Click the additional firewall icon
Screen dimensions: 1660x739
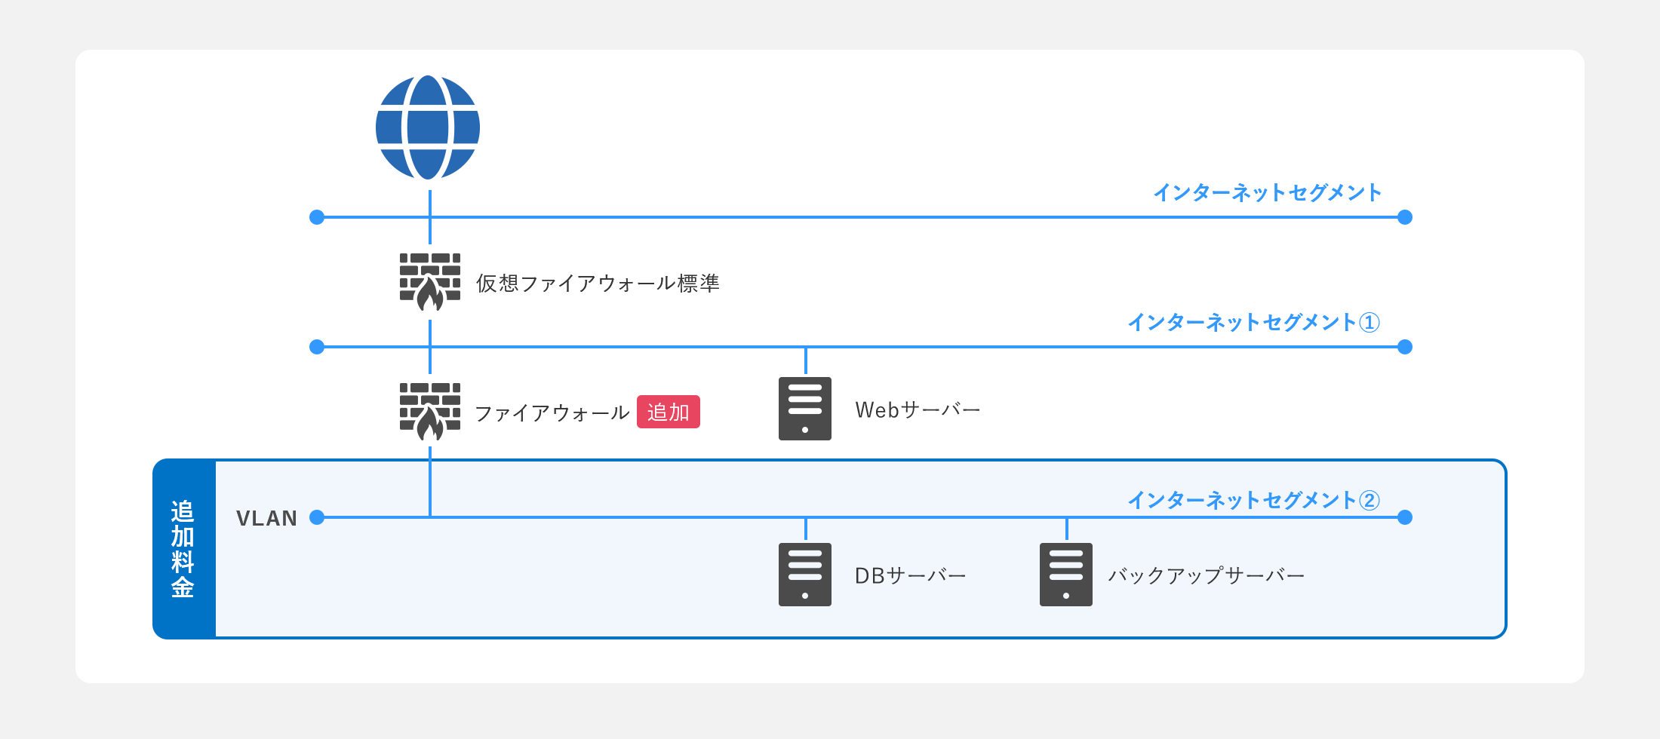click(x=430, y=412)
